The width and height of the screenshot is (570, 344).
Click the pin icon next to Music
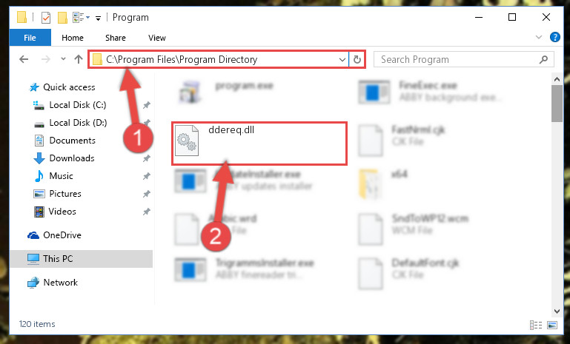click(146, 176)
